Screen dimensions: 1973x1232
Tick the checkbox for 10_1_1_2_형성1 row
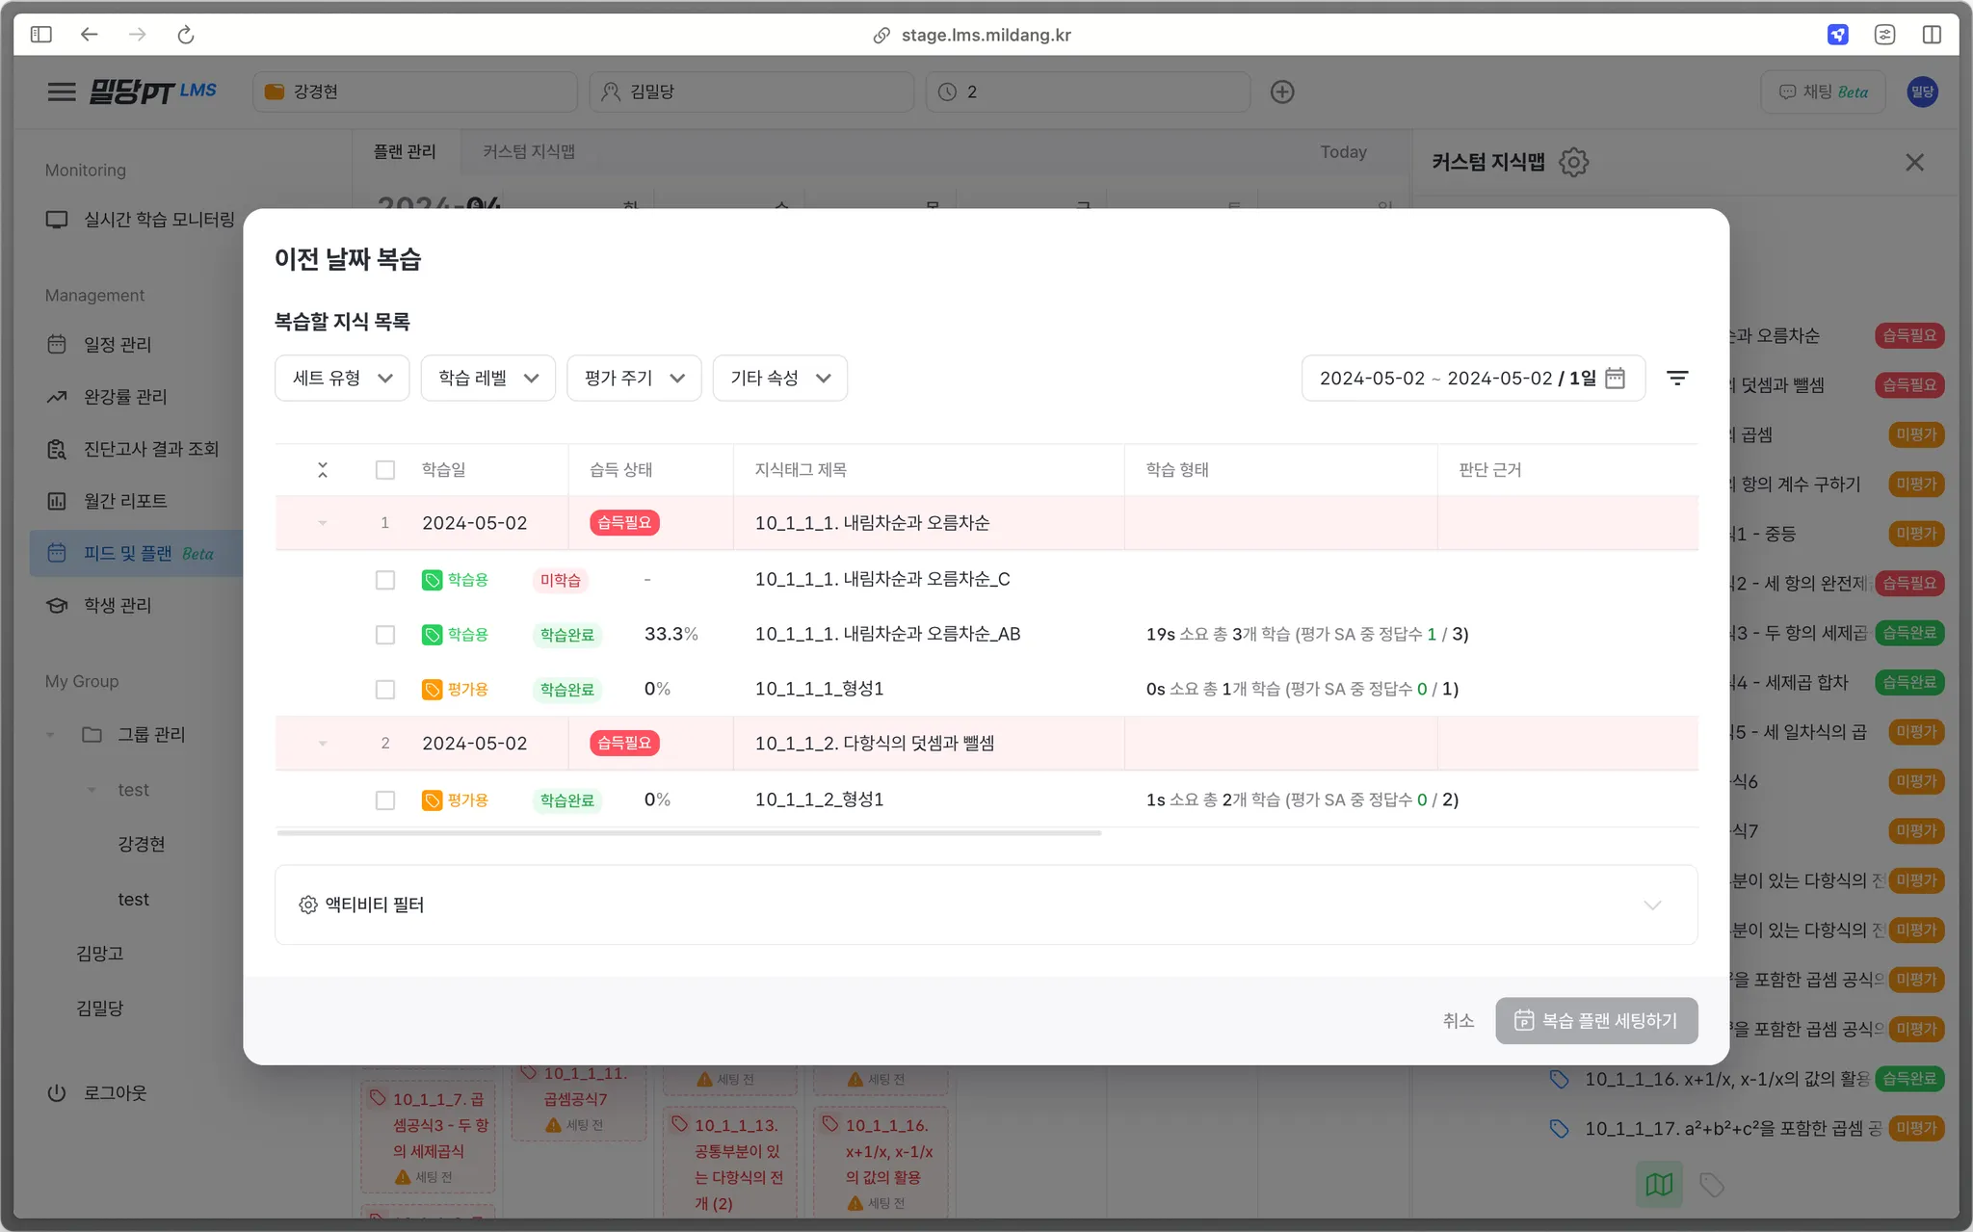[x=385, y=800]
